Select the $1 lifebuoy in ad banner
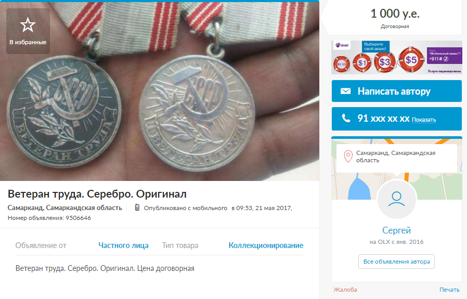 (362, 63)
